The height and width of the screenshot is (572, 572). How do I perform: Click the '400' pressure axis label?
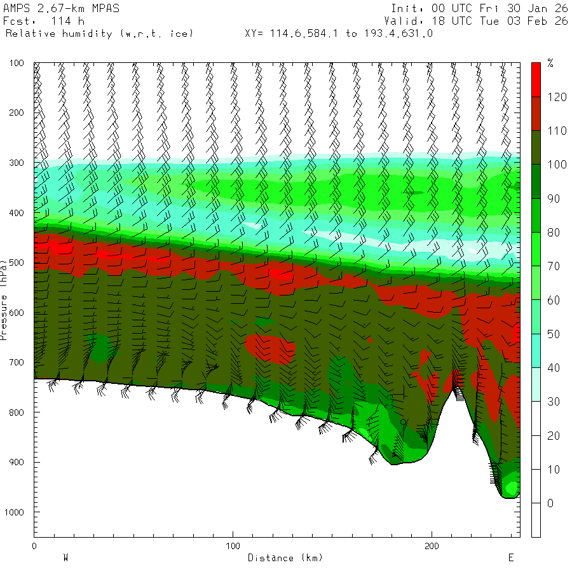(17, 213)
